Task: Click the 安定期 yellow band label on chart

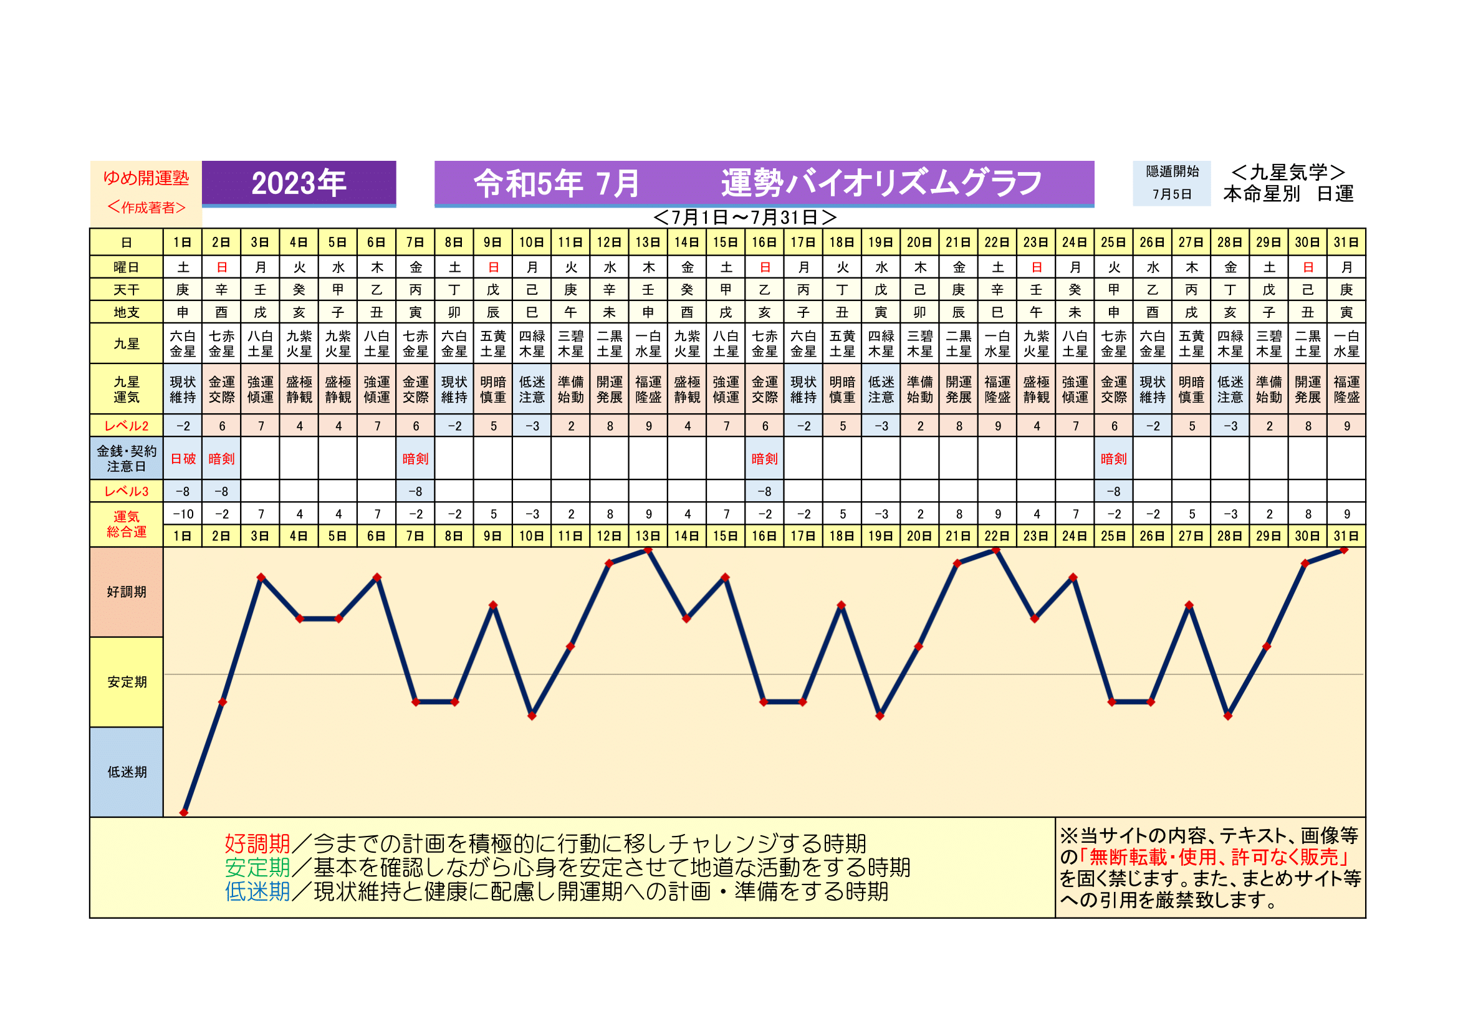Action: tap(127, 682)
